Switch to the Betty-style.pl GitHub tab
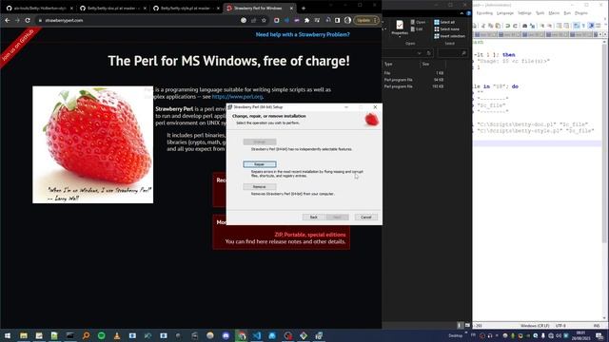The width and height of the screenshot is (609, 342). coord(187,9)
